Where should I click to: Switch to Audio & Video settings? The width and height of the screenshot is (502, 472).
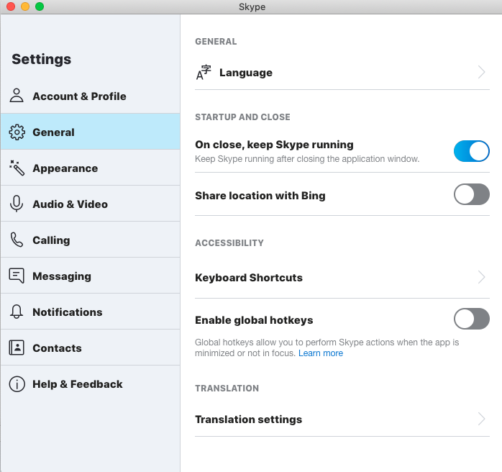pyautogui.click(x=91, y=204)
